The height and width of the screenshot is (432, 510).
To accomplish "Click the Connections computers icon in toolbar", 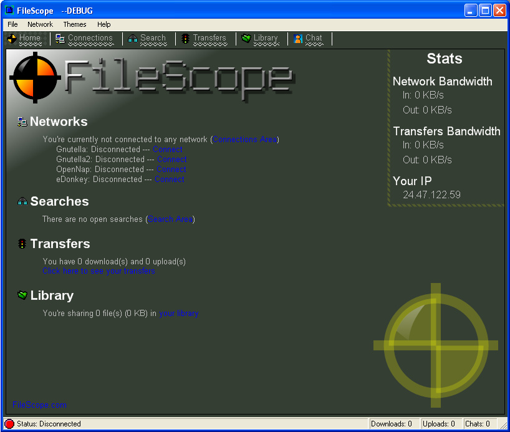I will point(60,39).
